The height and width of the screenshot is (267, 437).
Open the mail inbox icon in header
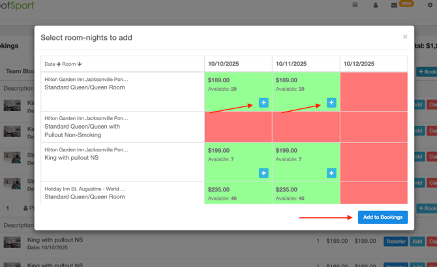coord(394,5)
